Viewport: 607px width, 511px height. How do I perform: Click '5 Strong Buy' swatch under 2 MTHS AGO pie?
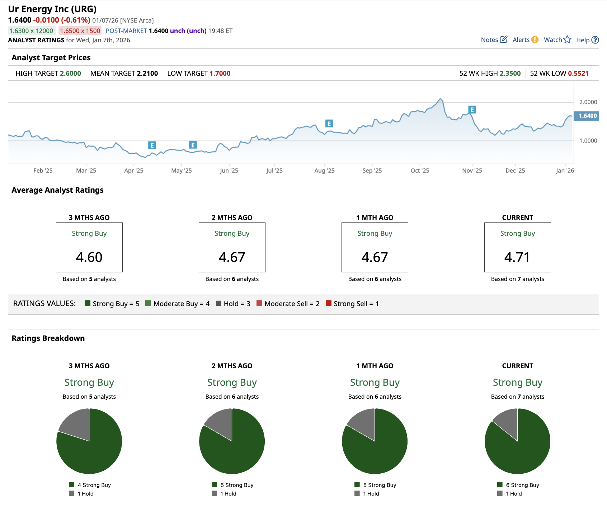pyautogui.click(x=215, y=484)
